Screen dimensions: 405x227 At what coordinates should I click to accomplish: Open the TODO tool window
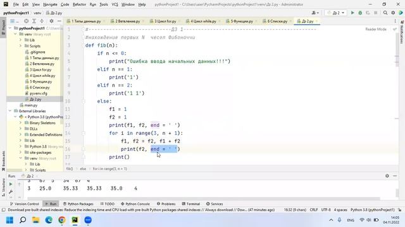pos(107,204)
